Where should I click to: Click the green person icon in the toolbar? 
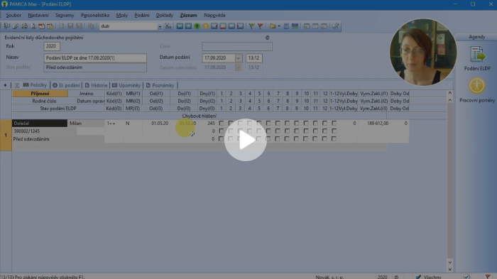click(197, 26)
